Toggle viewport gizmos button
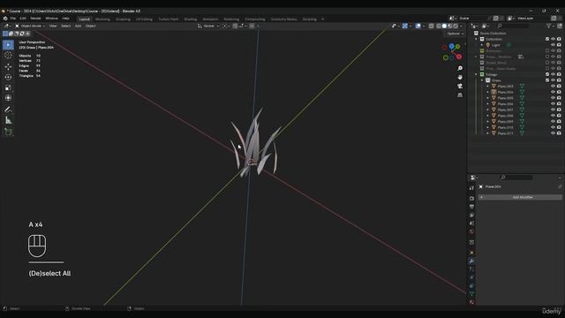 click(x=405, y=26)
